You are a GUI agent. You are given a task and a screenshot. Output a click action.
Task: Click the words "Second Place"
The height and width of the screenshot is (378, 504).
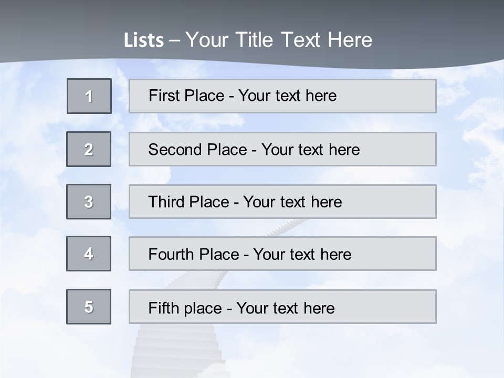pyautogui.click(x=197, y=150)
